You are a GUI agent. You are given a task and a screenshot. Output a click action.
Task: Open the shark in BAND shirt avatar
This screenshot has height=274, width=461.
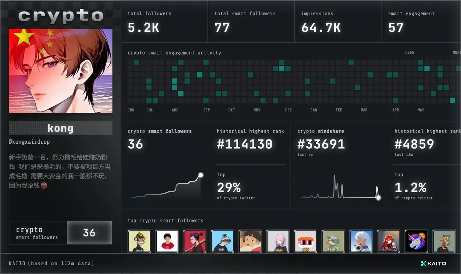coord(222,241)
